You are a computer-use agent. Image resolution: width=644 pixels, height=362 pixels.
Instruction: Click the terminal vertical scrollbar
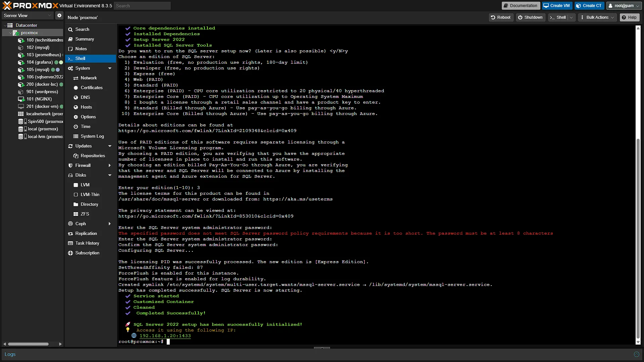tap(638, 238)
